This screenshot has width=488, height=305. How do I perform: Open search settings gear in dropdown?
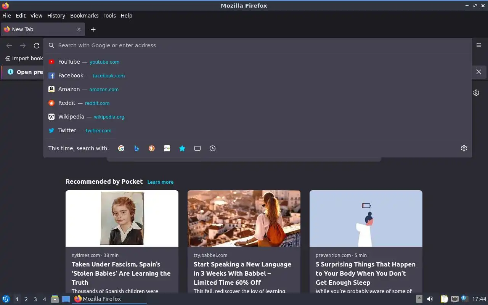(x=464, y=148)
